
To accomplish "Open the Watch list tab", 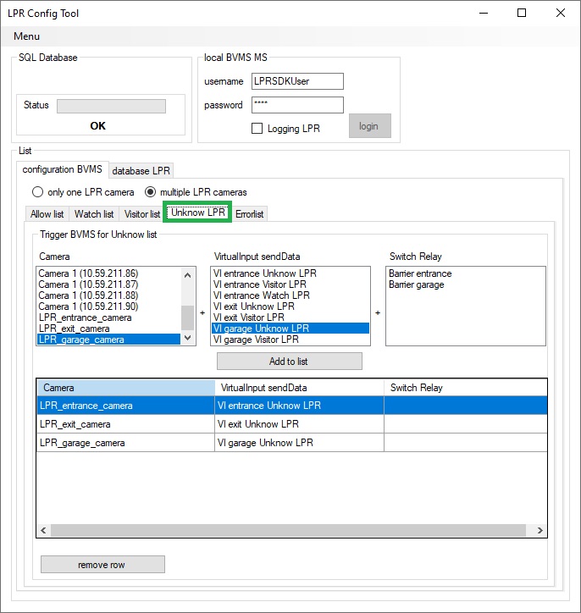I will point(94,214).
